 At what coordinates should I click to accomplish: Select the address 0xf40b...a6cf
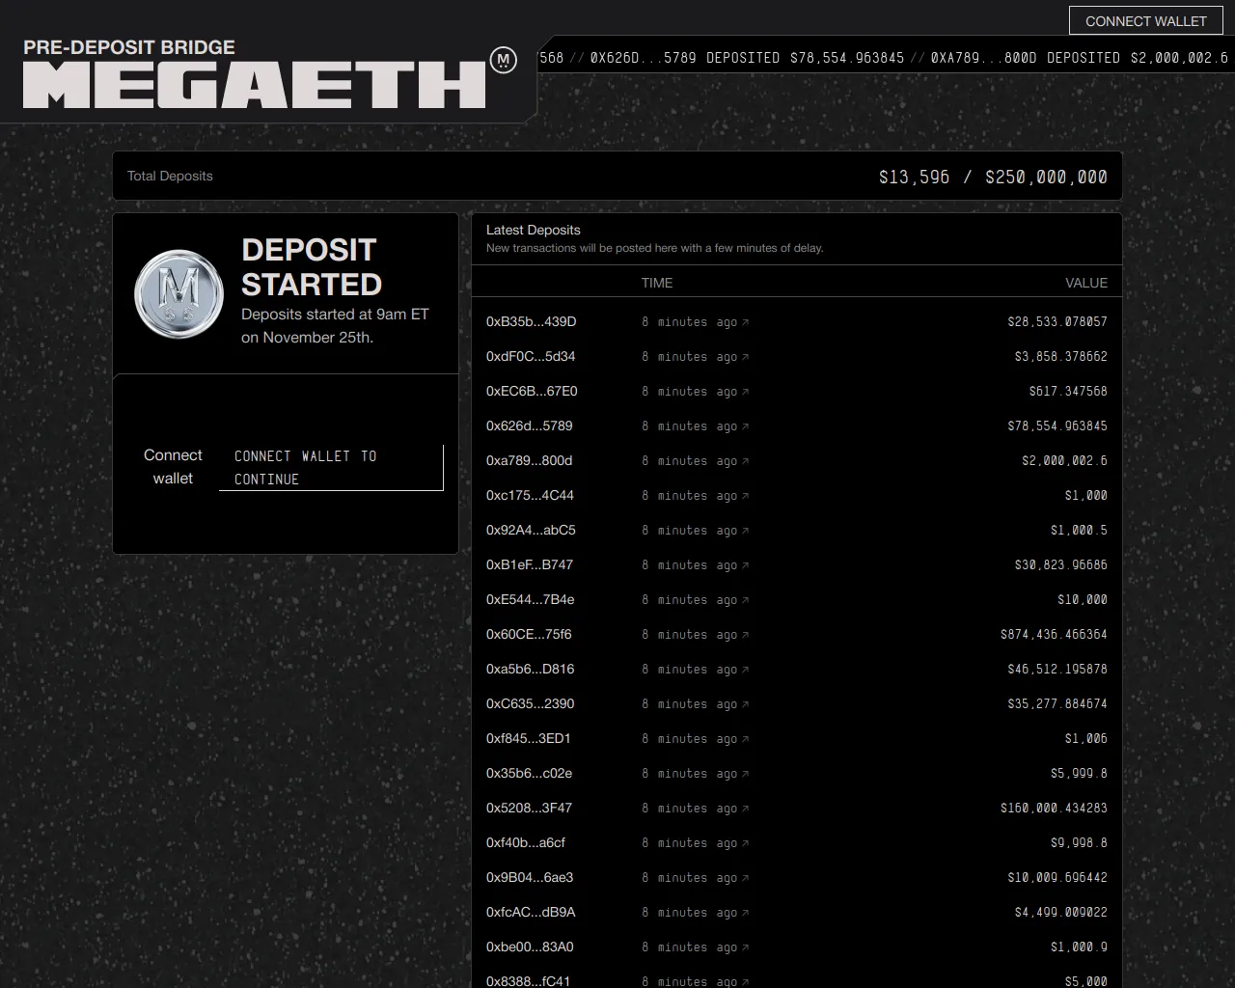526,842
